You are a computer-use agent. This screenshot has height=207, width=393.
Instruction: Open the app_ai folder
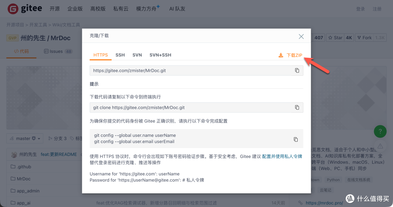point(24,203)
